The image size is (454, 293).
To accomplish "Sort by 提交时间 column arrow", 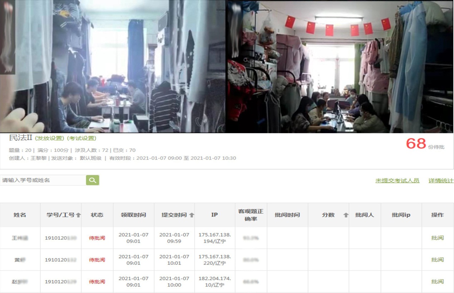I will [x=192, y=215].
